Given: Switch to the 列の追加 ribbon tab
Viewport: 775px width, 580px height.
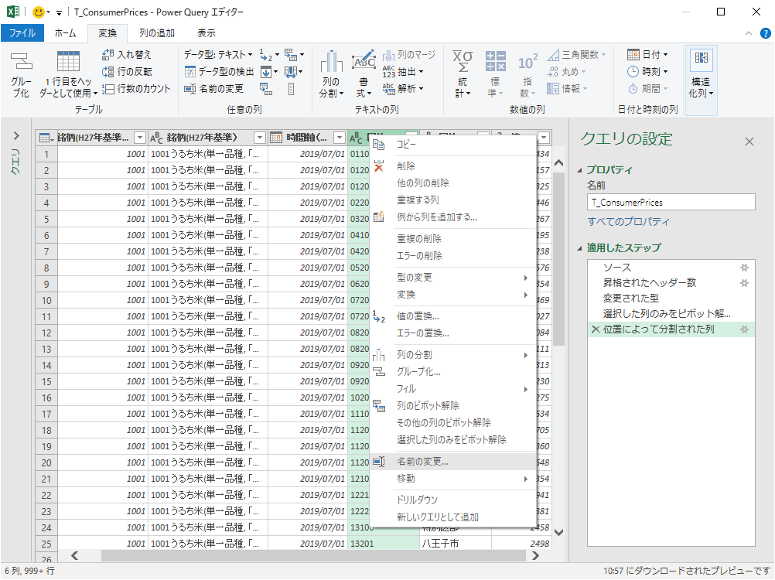Looking at the screenshot, I should 156,33.
